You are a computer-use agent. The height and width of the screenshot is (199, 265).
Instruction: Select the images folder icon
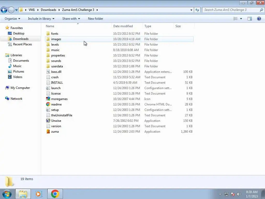(48, 39)
